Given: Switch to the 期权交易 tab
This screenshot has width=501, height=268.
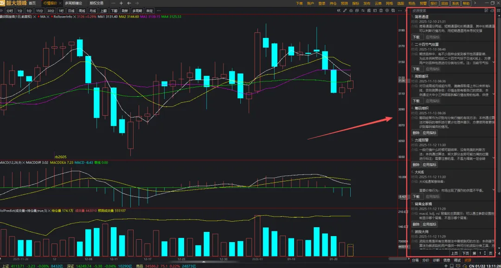Looking at the screenshot, I should pos(96,3).
